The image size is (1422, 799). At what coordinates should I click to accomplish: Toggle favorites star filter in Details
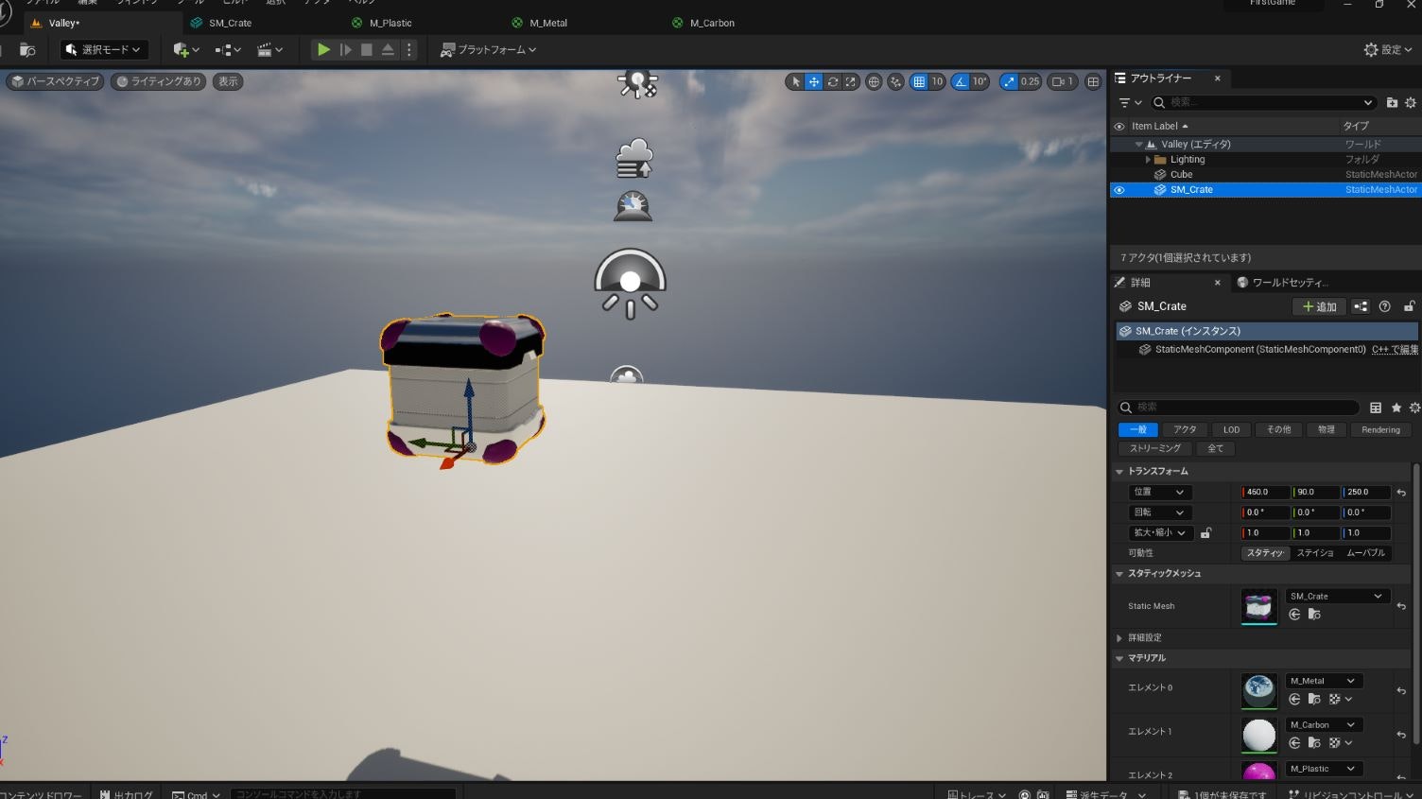click(1396, 408)
